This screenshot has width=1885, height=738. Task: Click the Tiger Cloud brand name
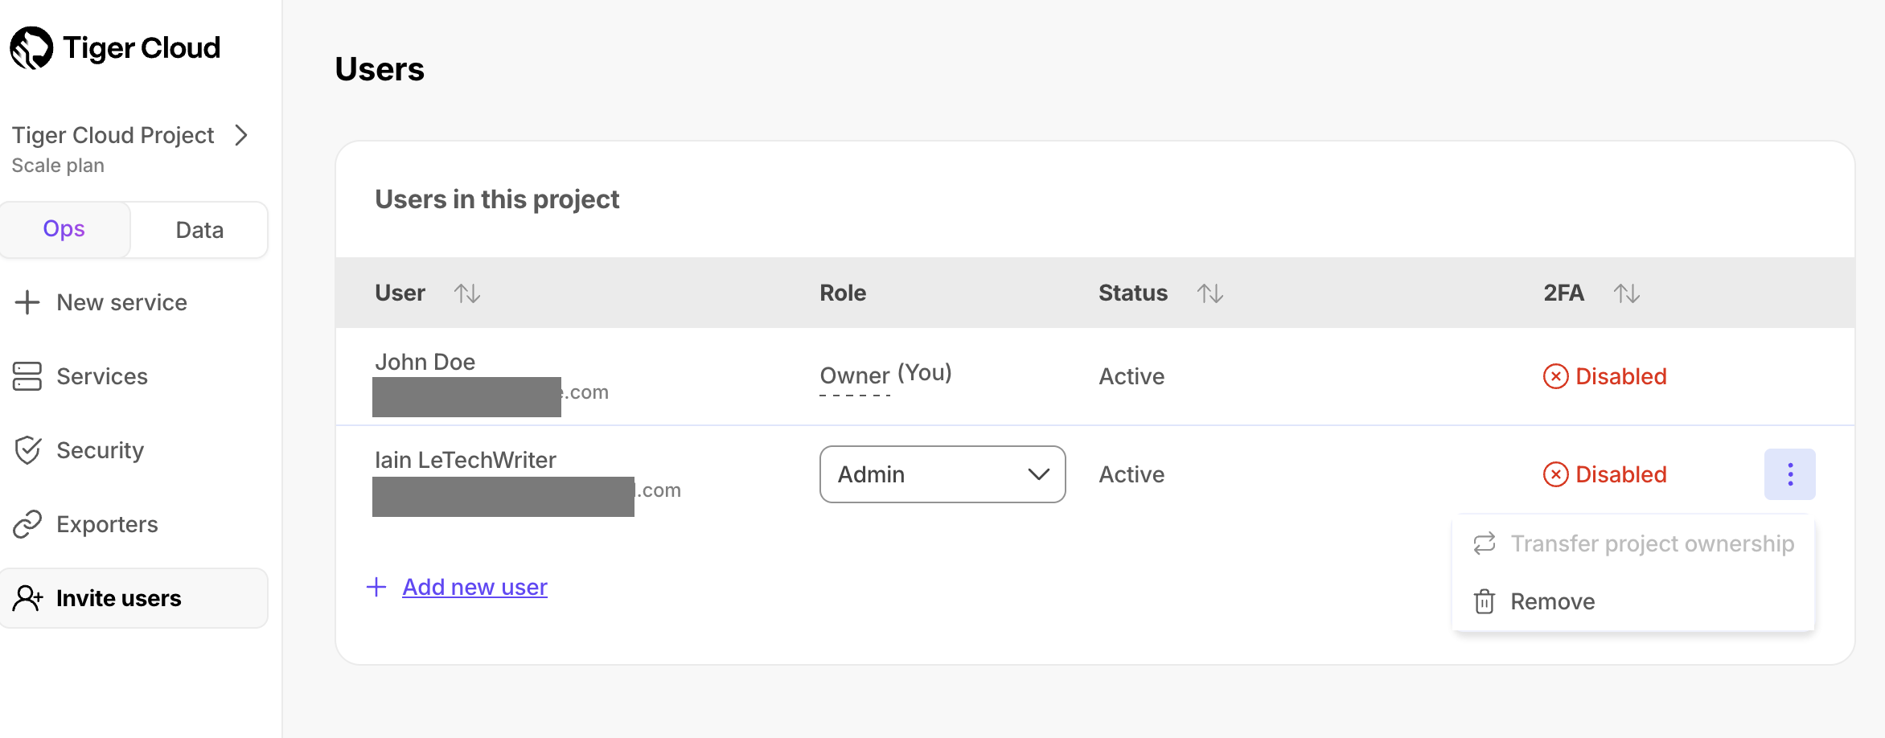[x=142, y=48]
